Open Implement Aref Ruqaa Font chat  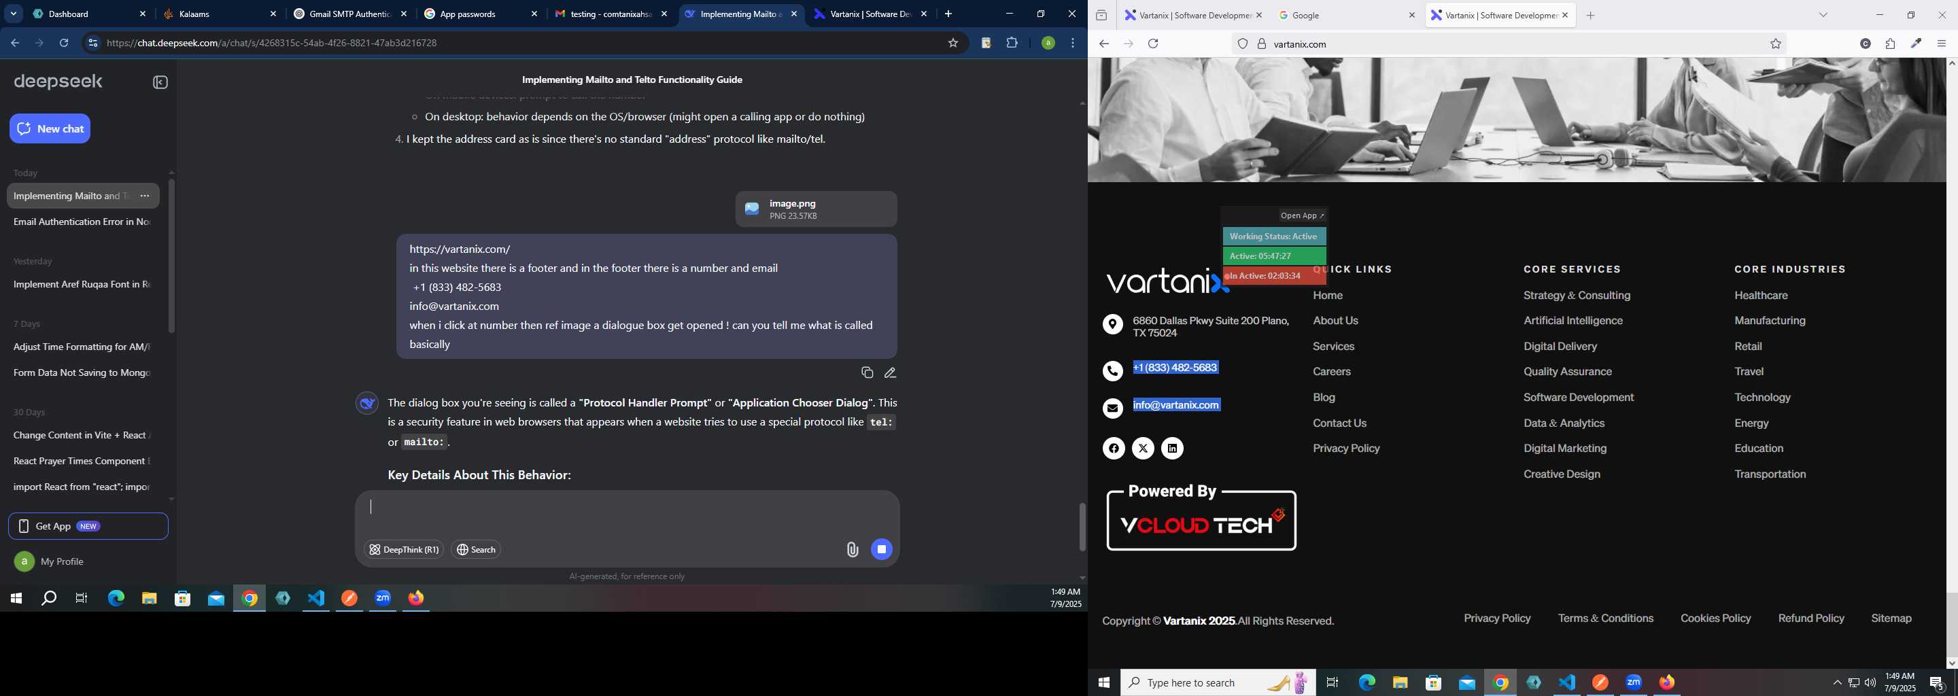[82, 284]
